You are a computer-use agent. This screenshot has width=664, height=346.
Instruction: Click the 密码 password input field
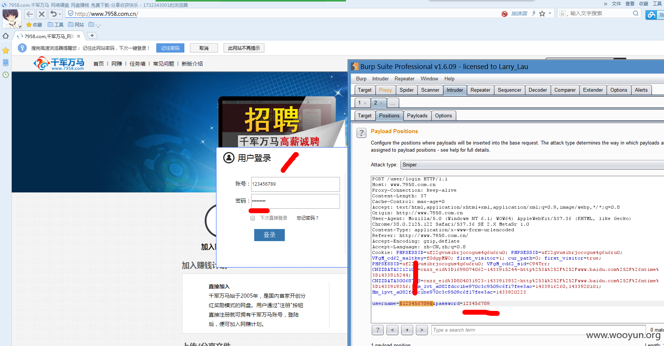tap(295, 201)
